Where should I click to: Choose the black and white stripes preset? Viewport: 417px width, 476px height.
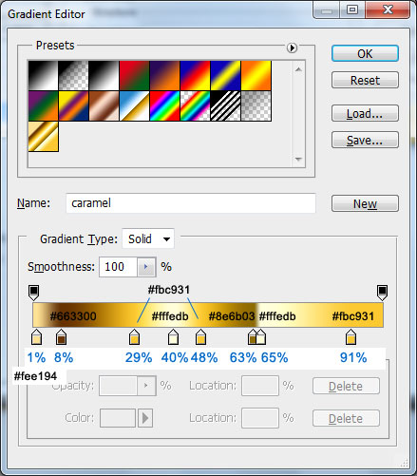tap(225, 106)
